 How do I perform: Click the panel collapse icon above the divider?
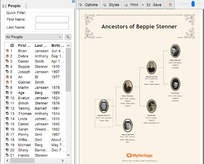click(x=74, y=1)
